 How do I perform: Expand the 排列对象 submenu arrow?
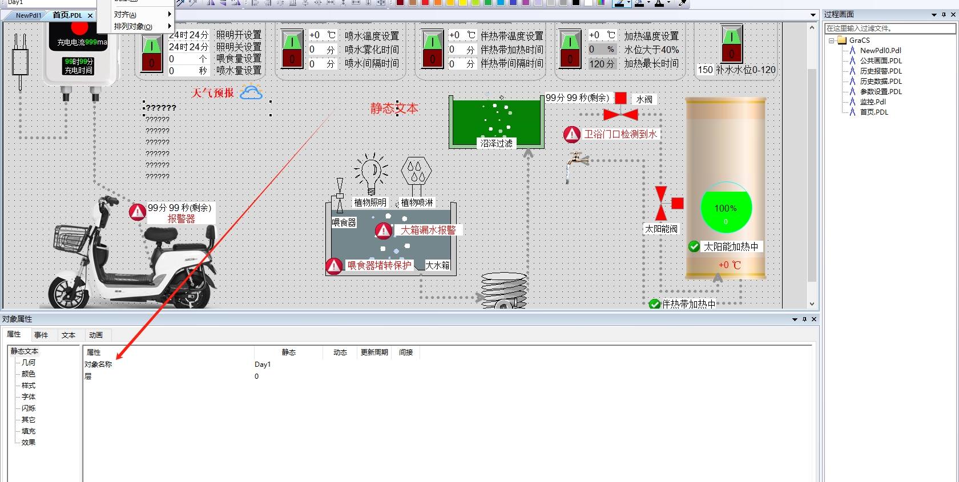click(170, 26)
